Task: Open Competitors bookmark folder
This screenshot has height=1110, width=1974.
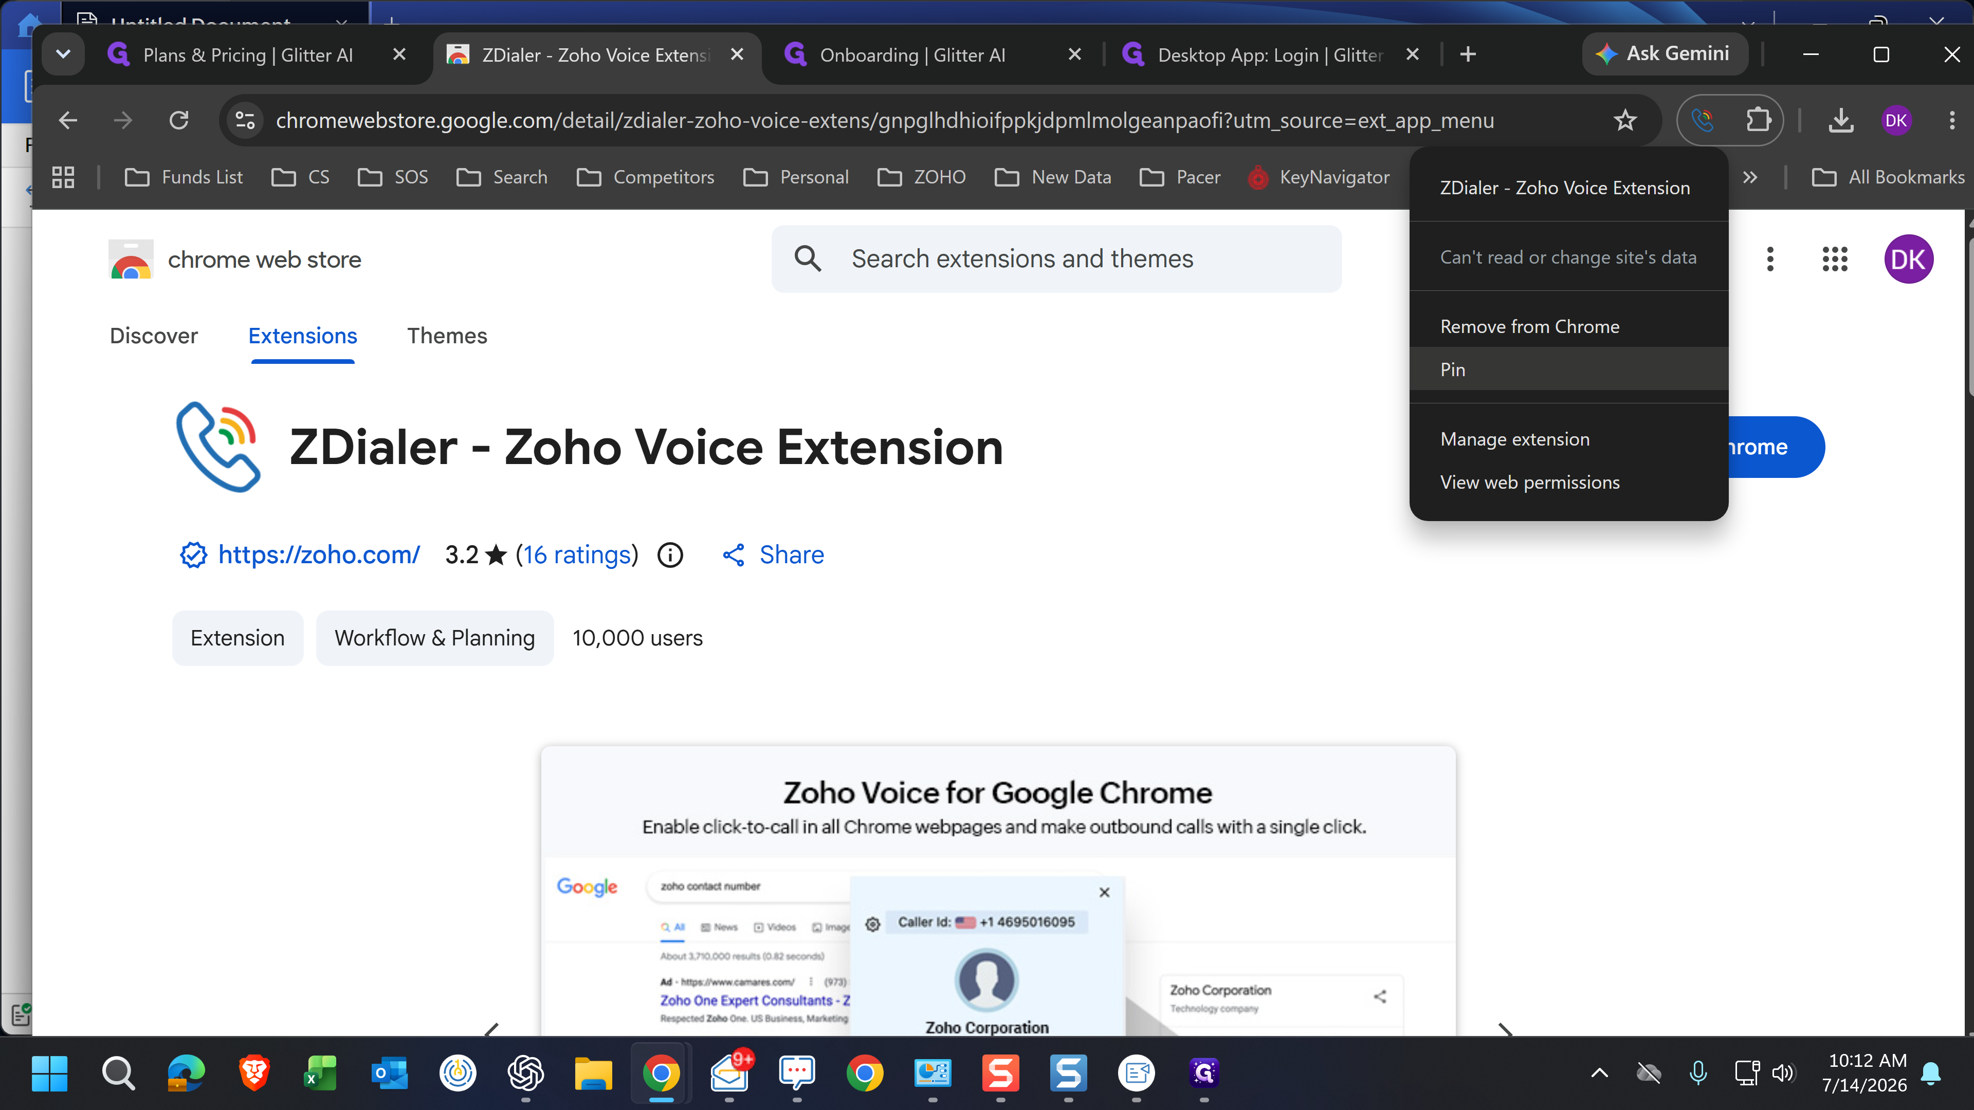Action: click(645, 177)
